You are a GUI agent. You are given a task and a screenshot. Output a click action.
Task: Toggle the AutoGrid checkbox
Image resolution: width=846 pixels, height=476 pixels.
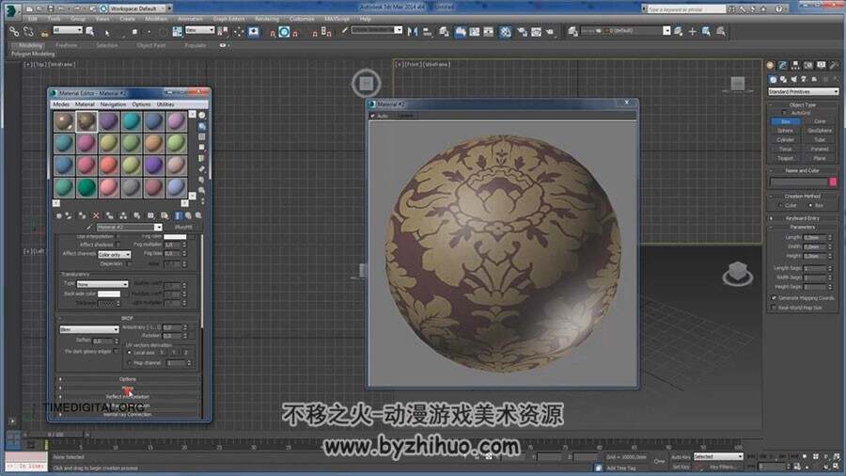[x=785, y=113]
